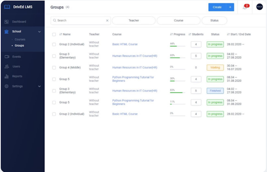Click the Group 4 (Middle) group name

pyautogui.click(x=70, y=68)
